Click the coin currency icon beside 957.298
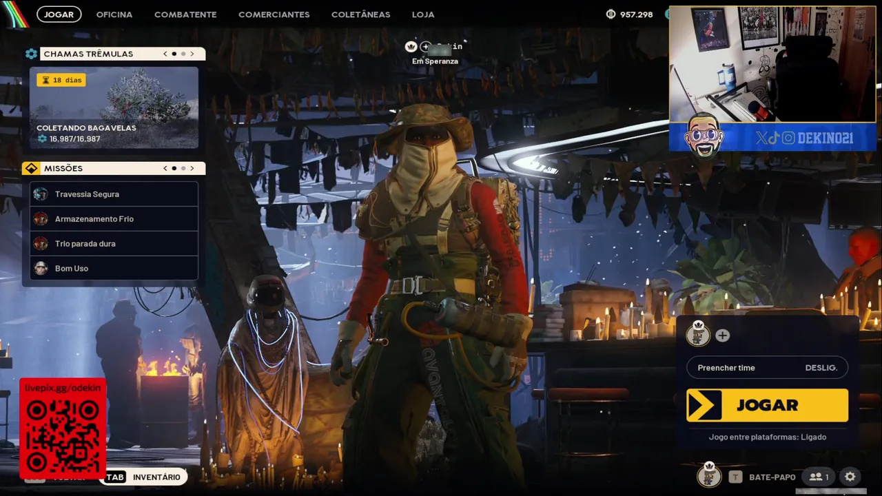Screen dimensions: 882x496 coord(611,14)
